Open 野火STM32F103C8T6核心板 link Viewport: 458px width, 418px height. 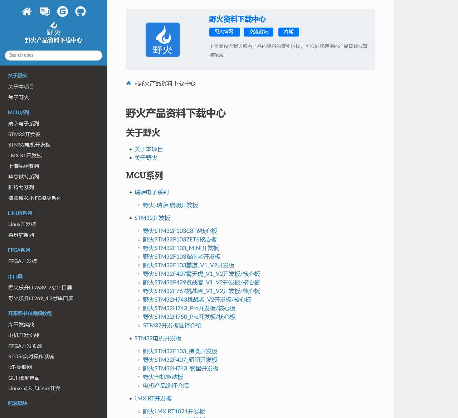tap(180, 231)
